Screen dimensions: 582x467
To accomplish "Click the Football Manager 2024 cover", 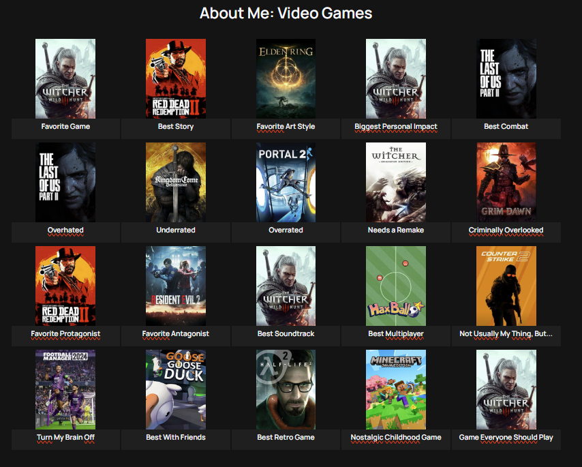I will pyautogui.click(x=65, y=389).
